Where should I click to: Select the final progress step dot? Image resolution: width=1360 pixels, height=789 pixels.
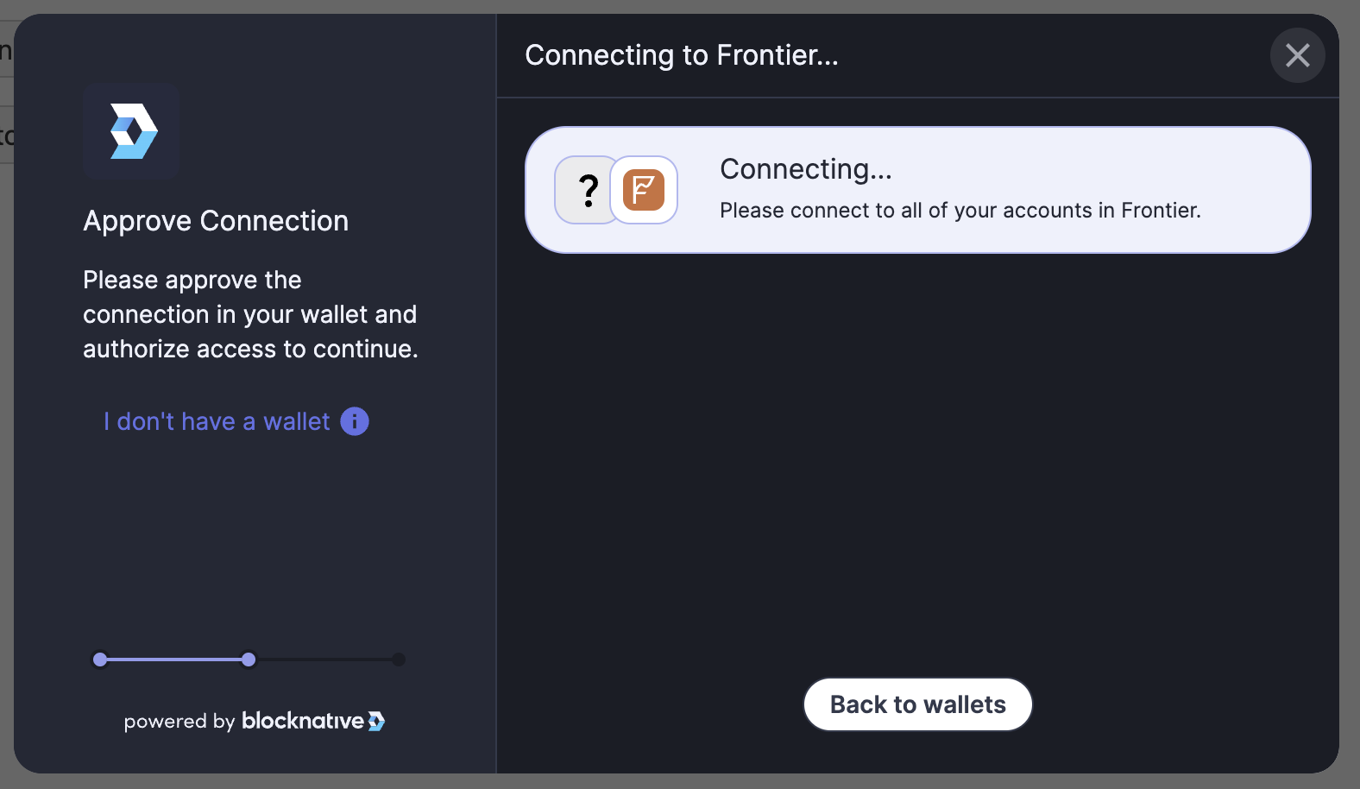coord(398,659)
